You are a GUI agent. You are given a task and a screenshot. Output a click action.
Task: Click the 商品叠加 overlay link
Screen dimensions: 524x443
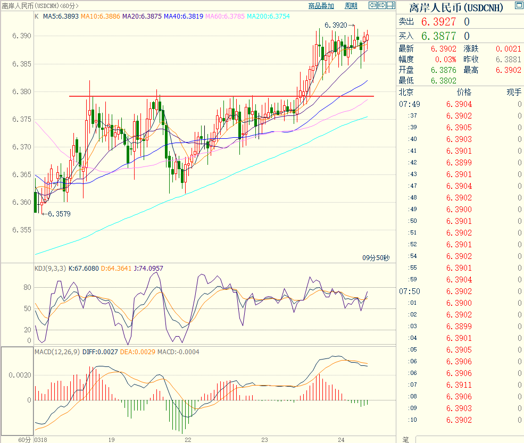click(321, 6)
